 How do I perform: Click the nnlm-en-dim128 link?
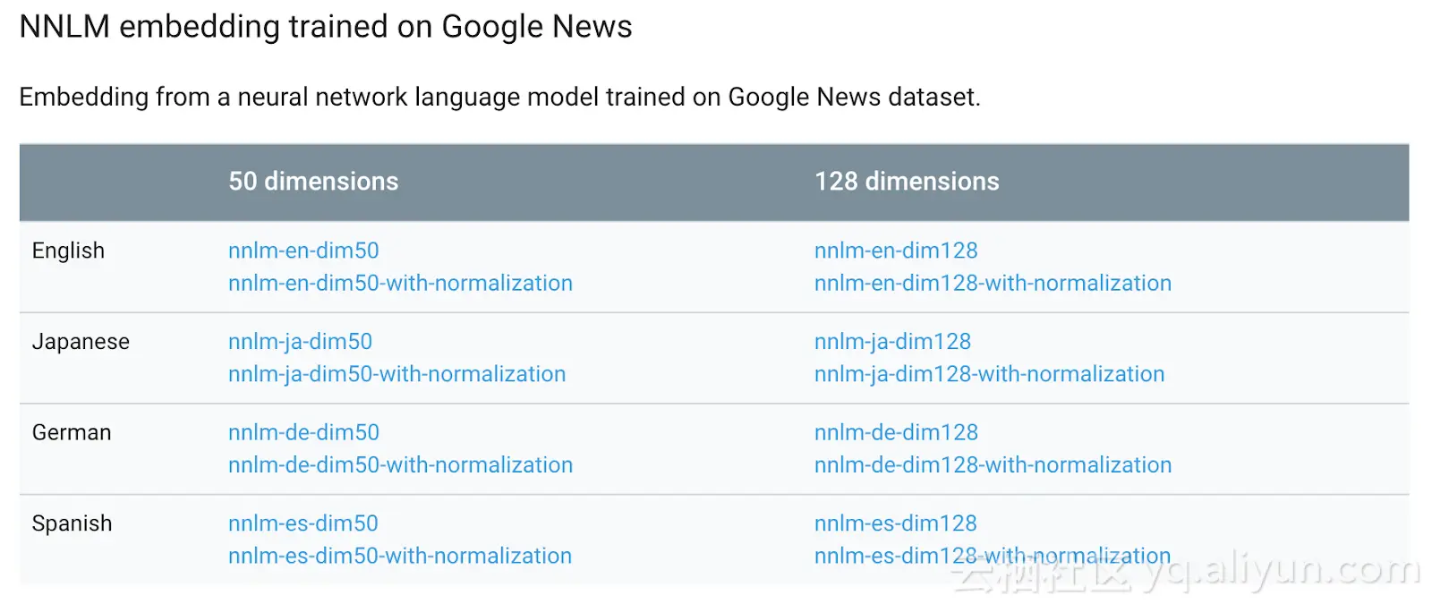[896, 251]
